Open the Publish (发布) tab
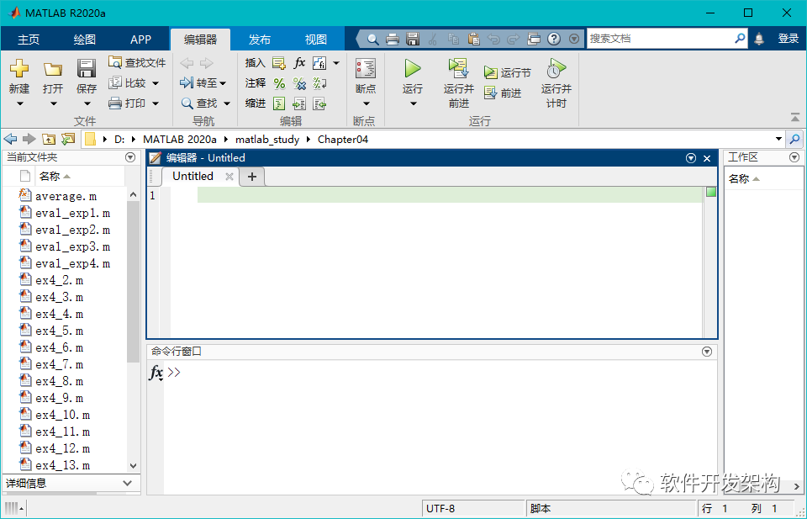The image size is (807, 519). pyautogui.click(x=260, y=40)
